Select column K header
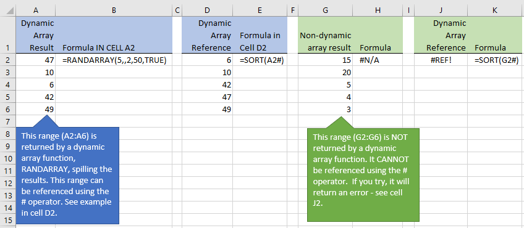Viewport: 524px width, 228px height. coord(495,10)
